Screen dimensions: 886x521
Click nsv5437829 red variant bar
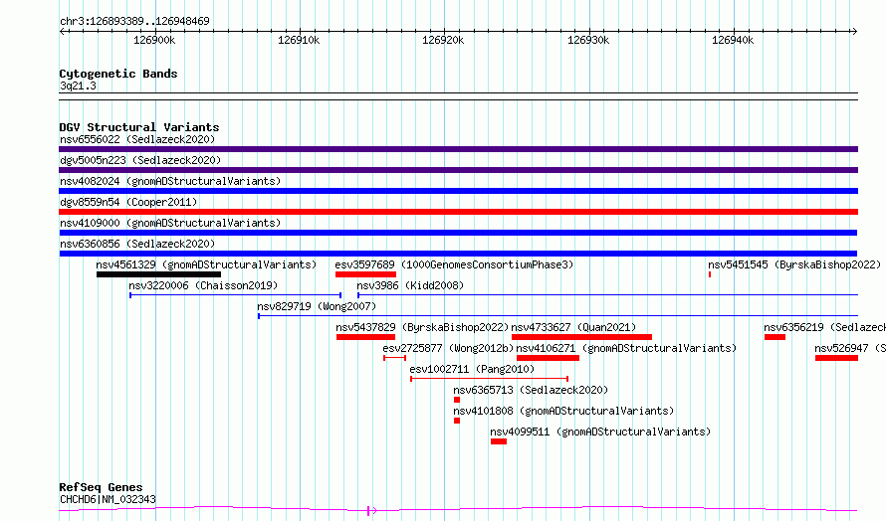(x=365, y=337)
